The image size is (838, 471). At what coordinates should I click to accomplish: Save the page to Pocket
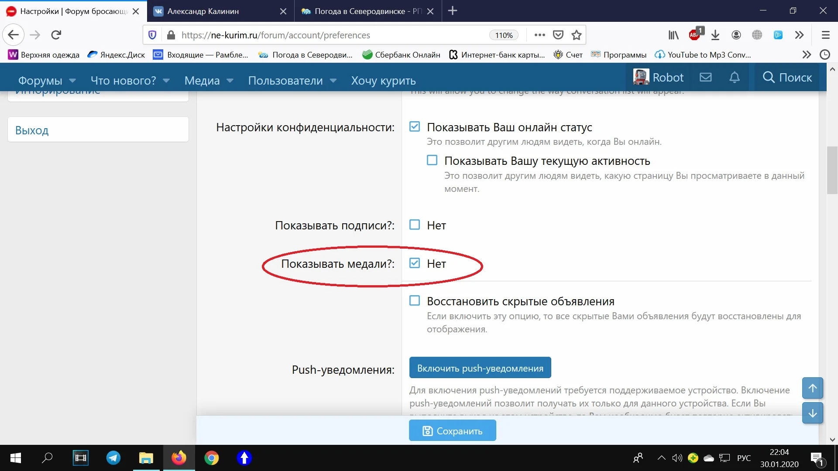[558, 35]
